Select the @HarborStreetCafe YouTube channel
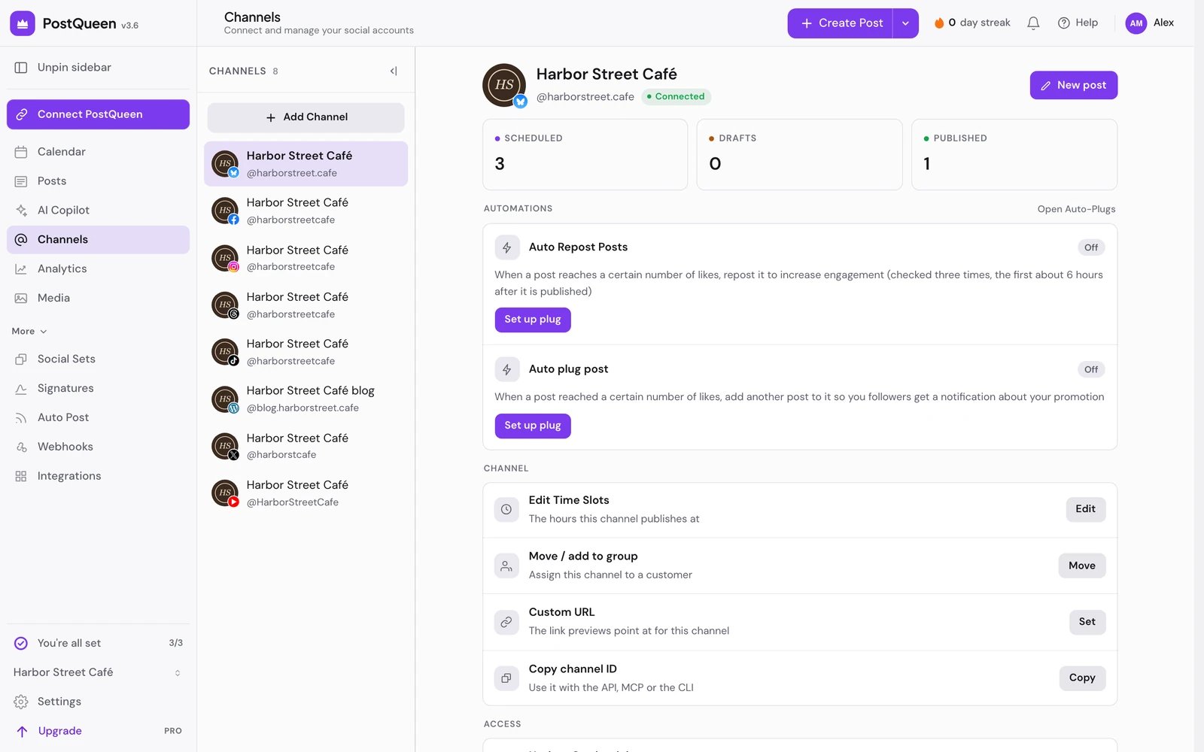 [x=306, y=493]
